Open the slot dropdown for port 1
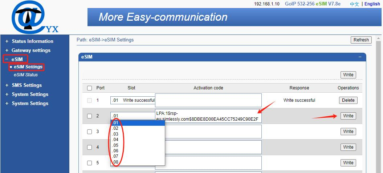The width and height of the screenshot is (383, 173). tap(133, 100)
